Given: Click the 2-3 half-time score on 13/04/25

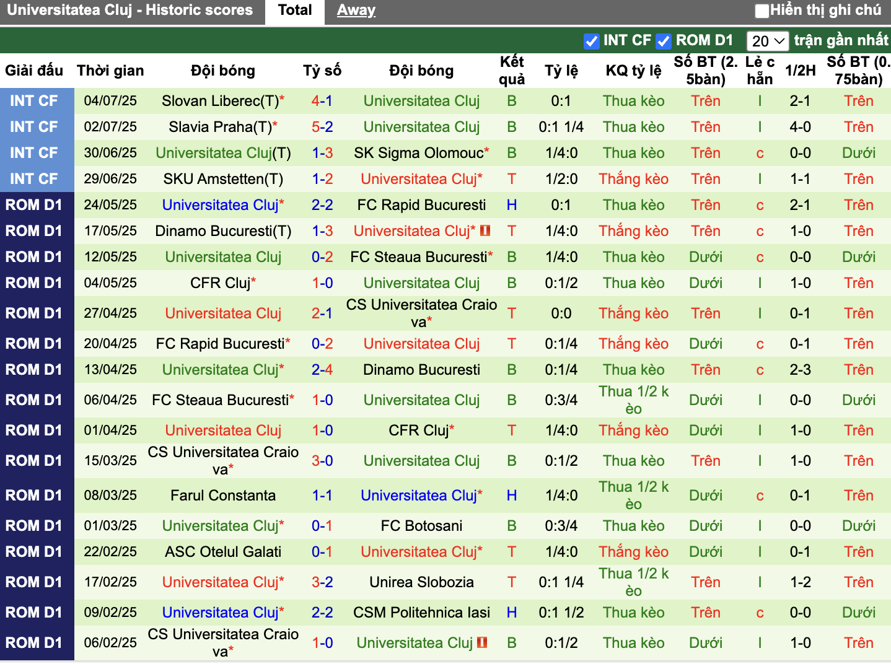Looking at the screenshot, I should tap(801, 370).
